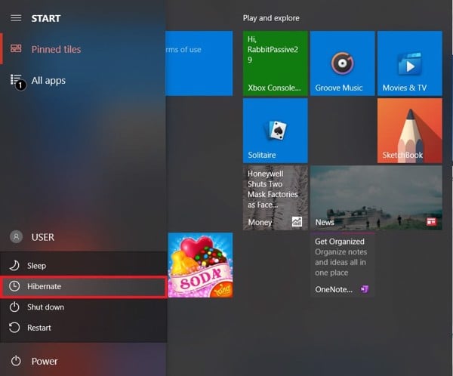The height and width of the screenshot is (376, 453).
Task: Select the Pinned tiles icon
Action: (16, 48)
